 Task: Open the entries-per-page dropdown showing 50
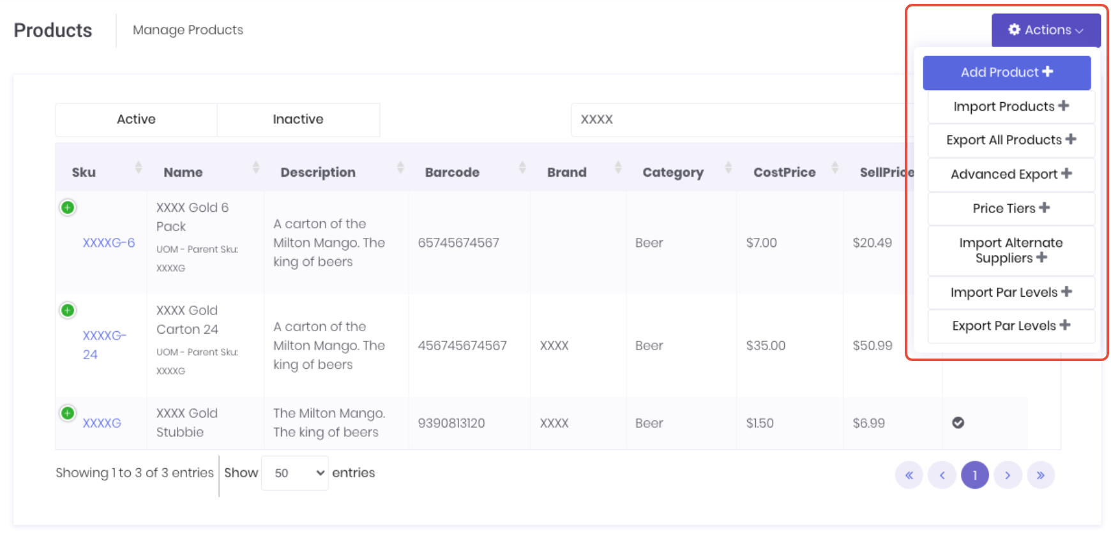tap(295, 473)
